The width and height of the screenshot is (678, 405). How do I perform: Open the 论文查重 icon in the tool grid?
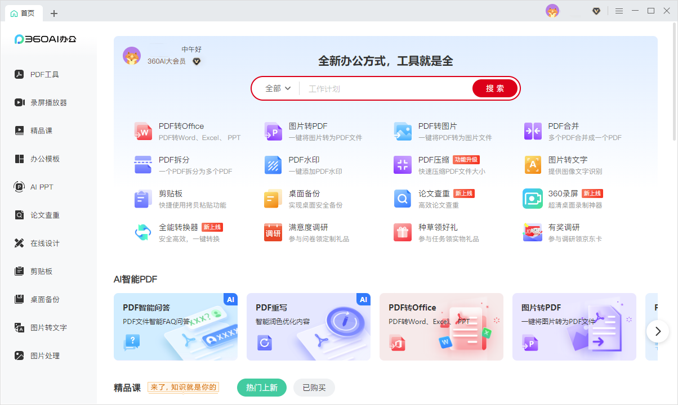403,199
